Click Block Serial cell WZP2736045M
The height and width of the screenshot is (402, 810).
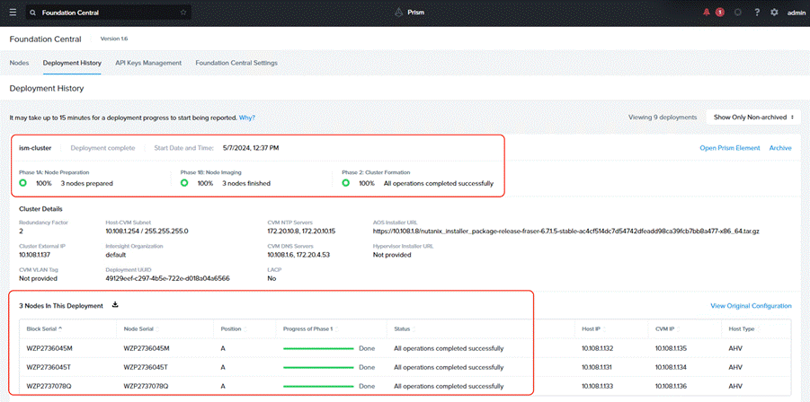[49, 348]
